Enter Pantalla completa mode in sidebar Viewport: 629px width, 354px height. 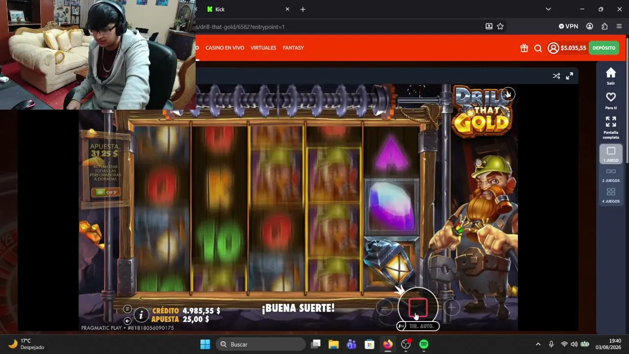611,127
